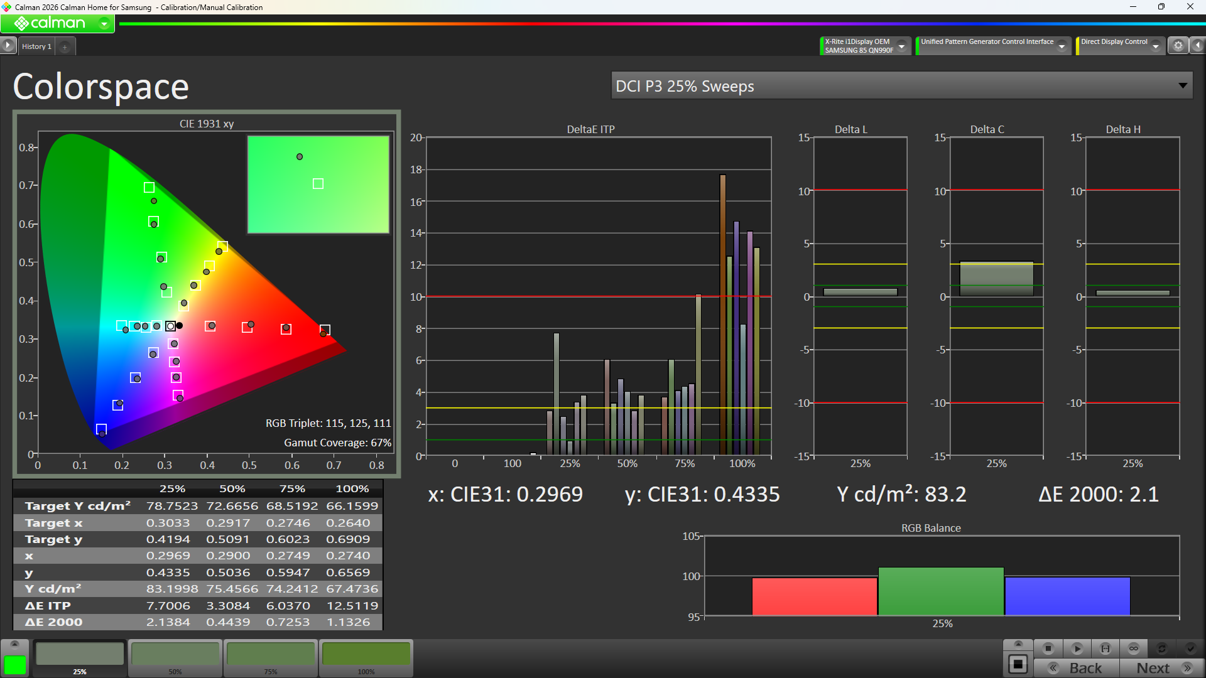The image size is (1206, 678).
Task: Open the X-Rite i1Display OEM meter dropdown
Action: (x=901, y=46)
